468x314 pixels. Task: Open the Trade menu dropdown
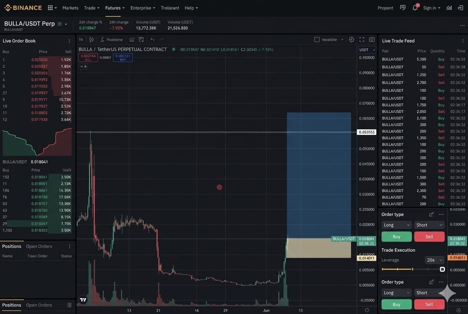(x=92, y=8)
